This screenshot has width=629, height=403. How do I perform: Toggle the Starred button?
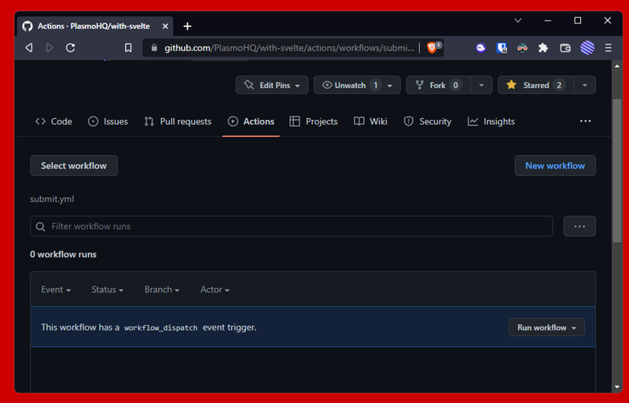coord(535,85)
